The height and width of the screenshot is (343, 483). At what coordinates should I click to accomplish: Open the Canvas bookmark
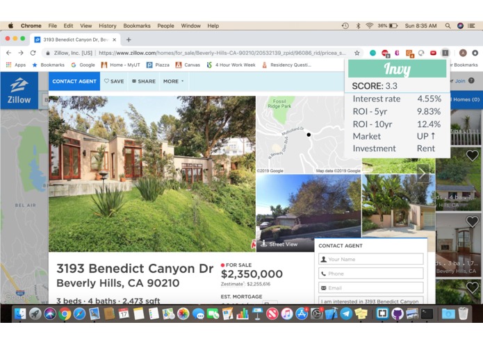[188, 65]
